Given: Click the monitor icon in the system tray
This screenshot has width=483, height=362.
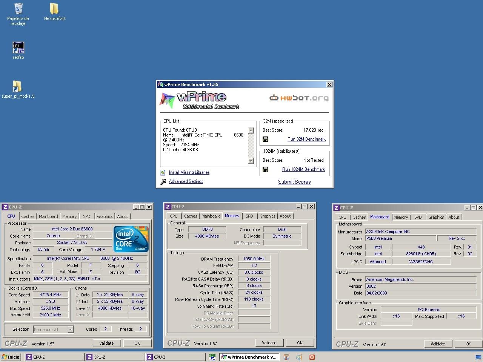Looking at the screenshot, I should 478,357.
